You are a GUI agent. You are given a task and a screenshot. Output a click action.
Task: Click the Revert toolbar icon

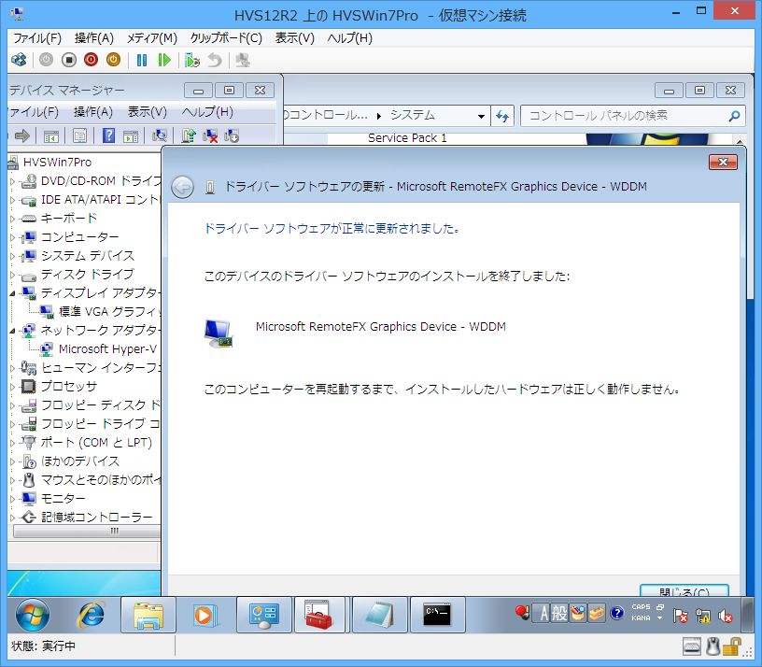tap(215, 60)
